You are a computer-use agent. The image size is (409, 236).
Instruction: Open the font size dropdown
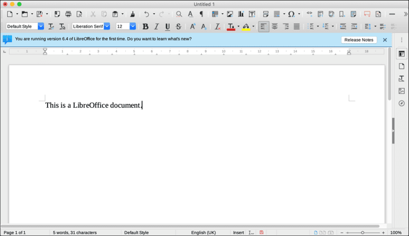pyautogui.click(x=133, y=26)
